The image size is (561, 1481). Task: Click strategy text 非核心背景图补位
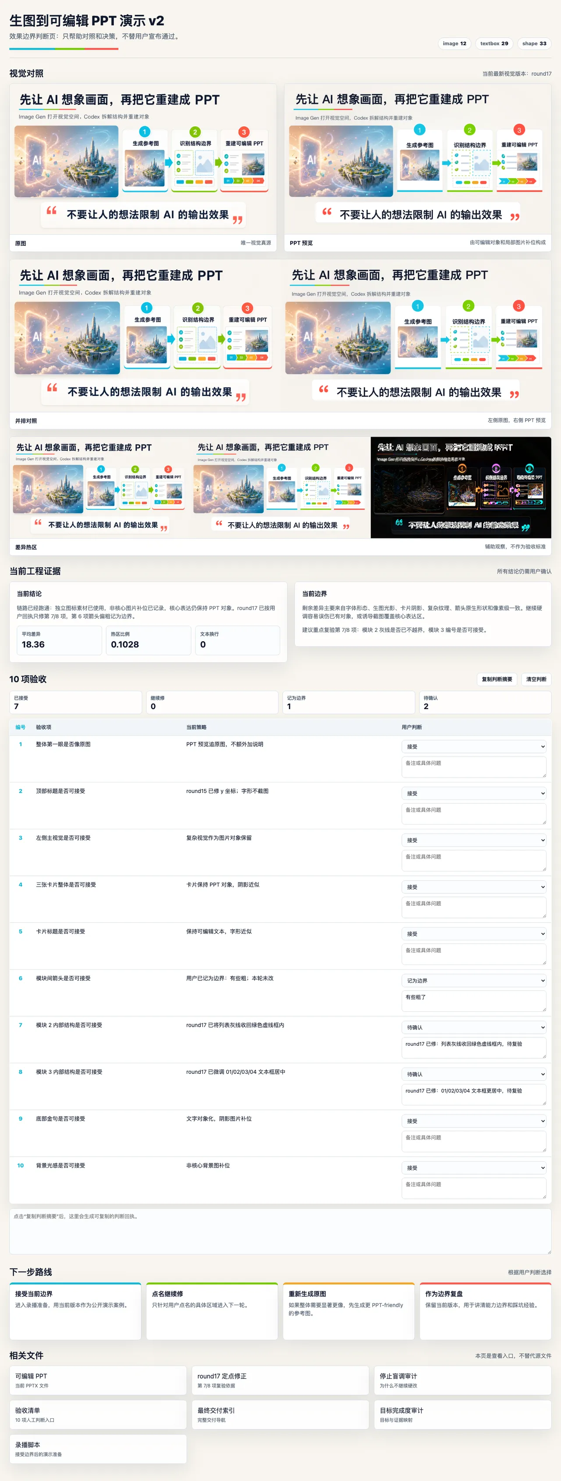208,1165
